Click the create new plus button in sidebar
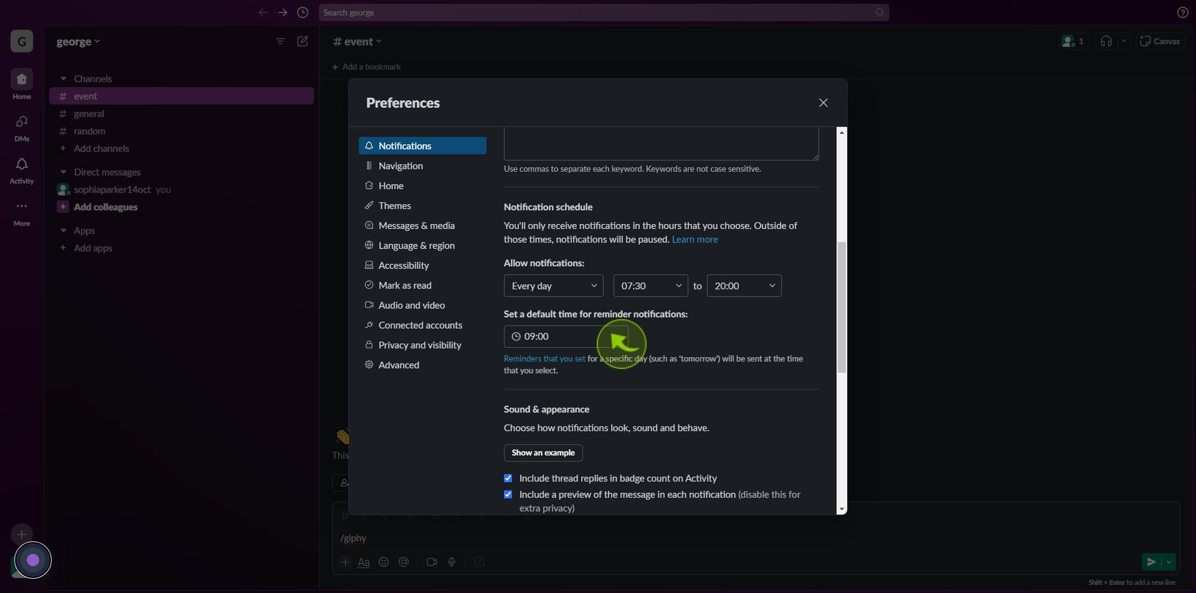This screenshot has width=1196, height=593. click(22, 534)
